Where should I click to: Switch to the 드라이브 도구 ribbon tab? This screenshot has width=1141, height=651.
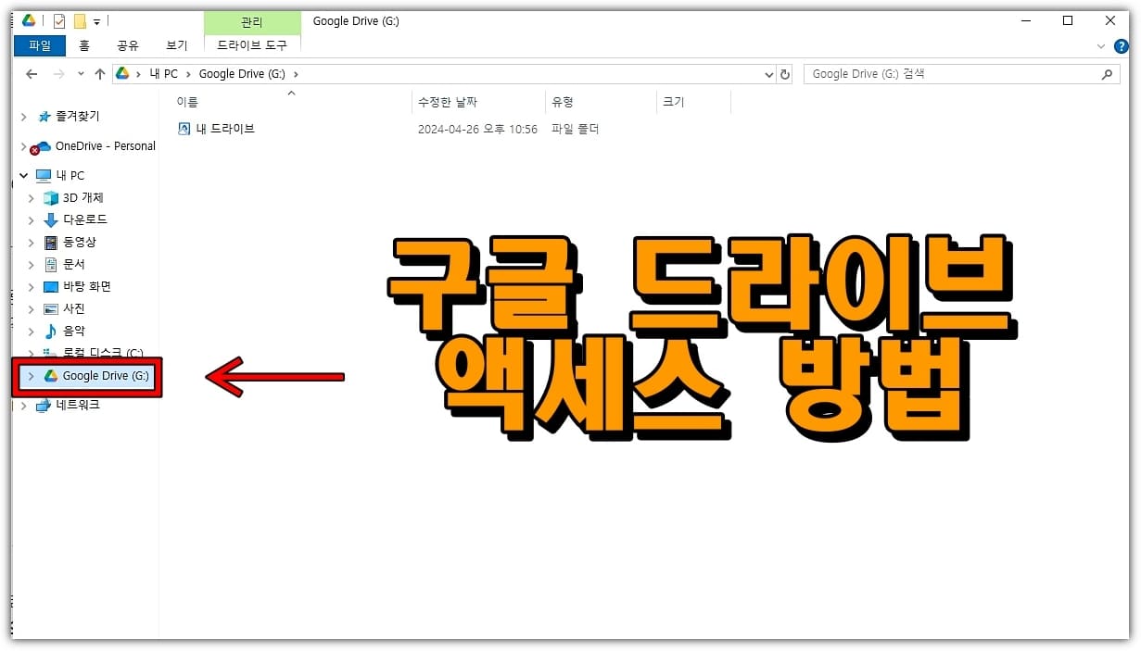pos(251,44)
